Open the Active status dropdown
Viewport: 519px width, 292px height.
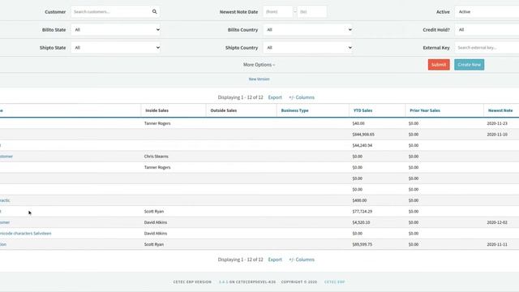[487, 11]
